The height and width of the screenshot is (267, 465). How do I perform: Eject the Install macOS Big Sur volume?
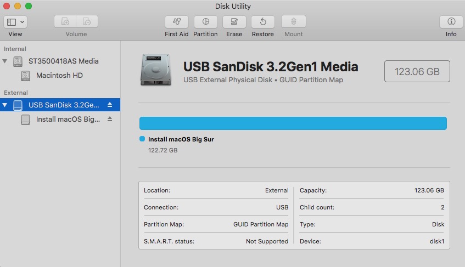110,119
